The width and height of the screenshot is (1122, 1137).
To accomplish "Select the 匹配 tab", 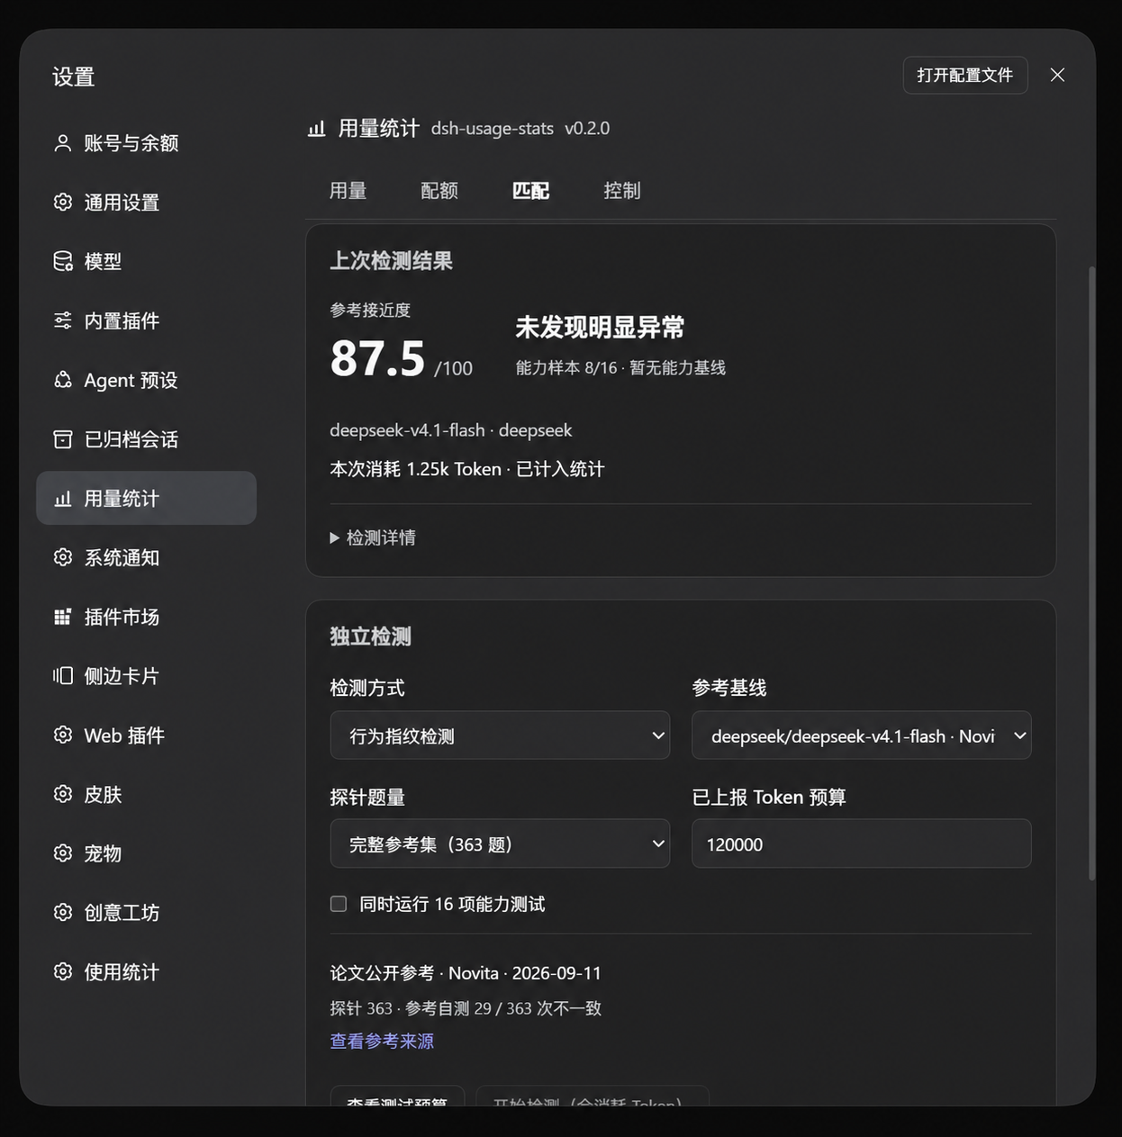I will (530, 191).
